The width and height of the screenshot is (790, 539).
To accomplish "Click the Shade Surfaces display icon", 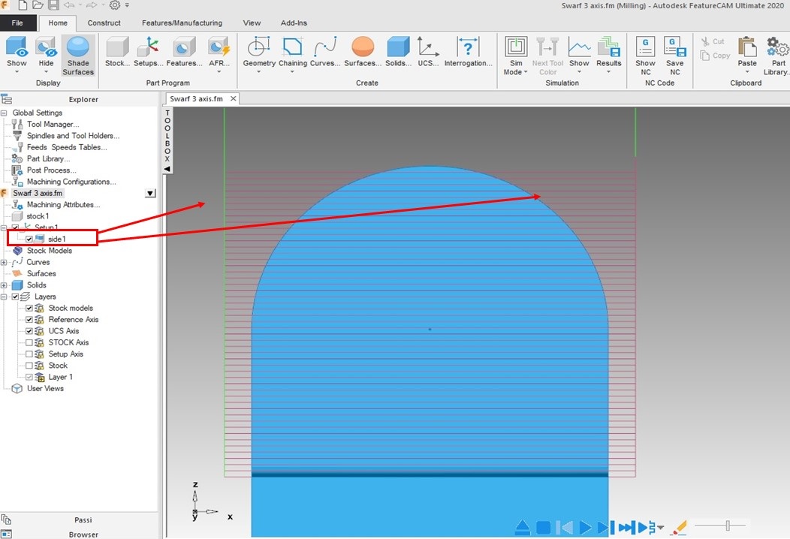I will pyautogui.click(x=78, y=53).
